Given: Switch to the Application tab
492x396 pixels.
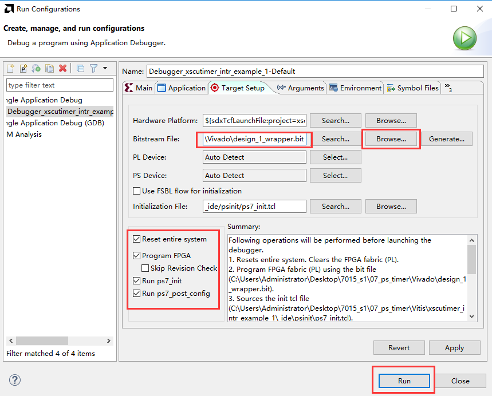Looking at the screenshot, I should tap(182, 88).
